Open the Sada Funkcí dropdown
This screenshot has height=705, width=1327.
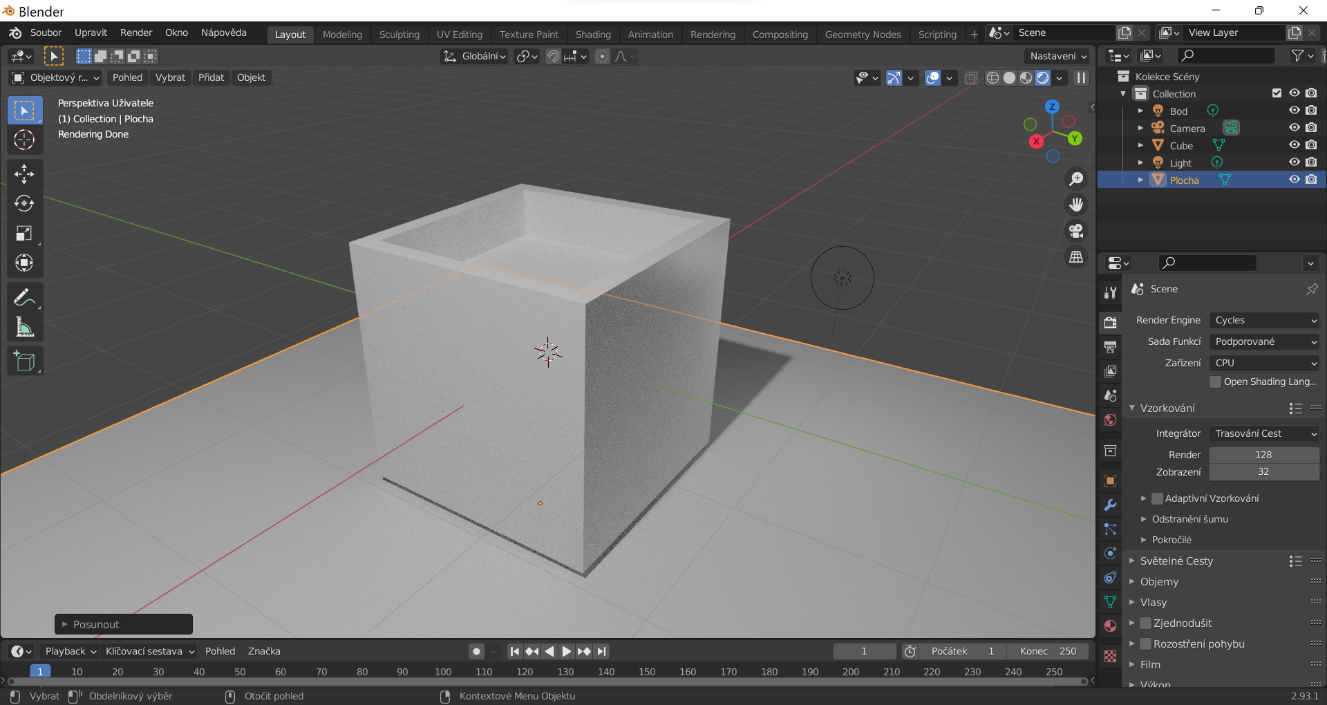click(1264, 341)
